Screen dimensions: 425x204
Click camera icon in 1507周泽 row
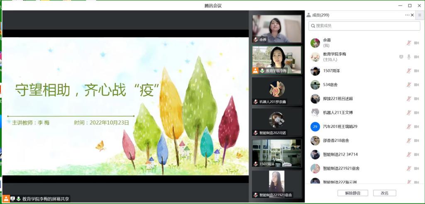click(x=416, y=71)
